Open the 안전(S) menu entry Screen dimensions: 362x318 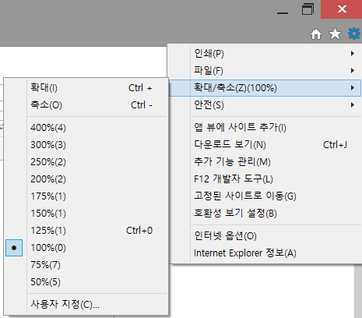click(x=265, y=105)
